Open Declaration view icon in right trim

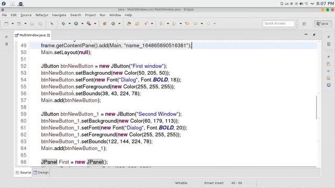click(329, 78)
